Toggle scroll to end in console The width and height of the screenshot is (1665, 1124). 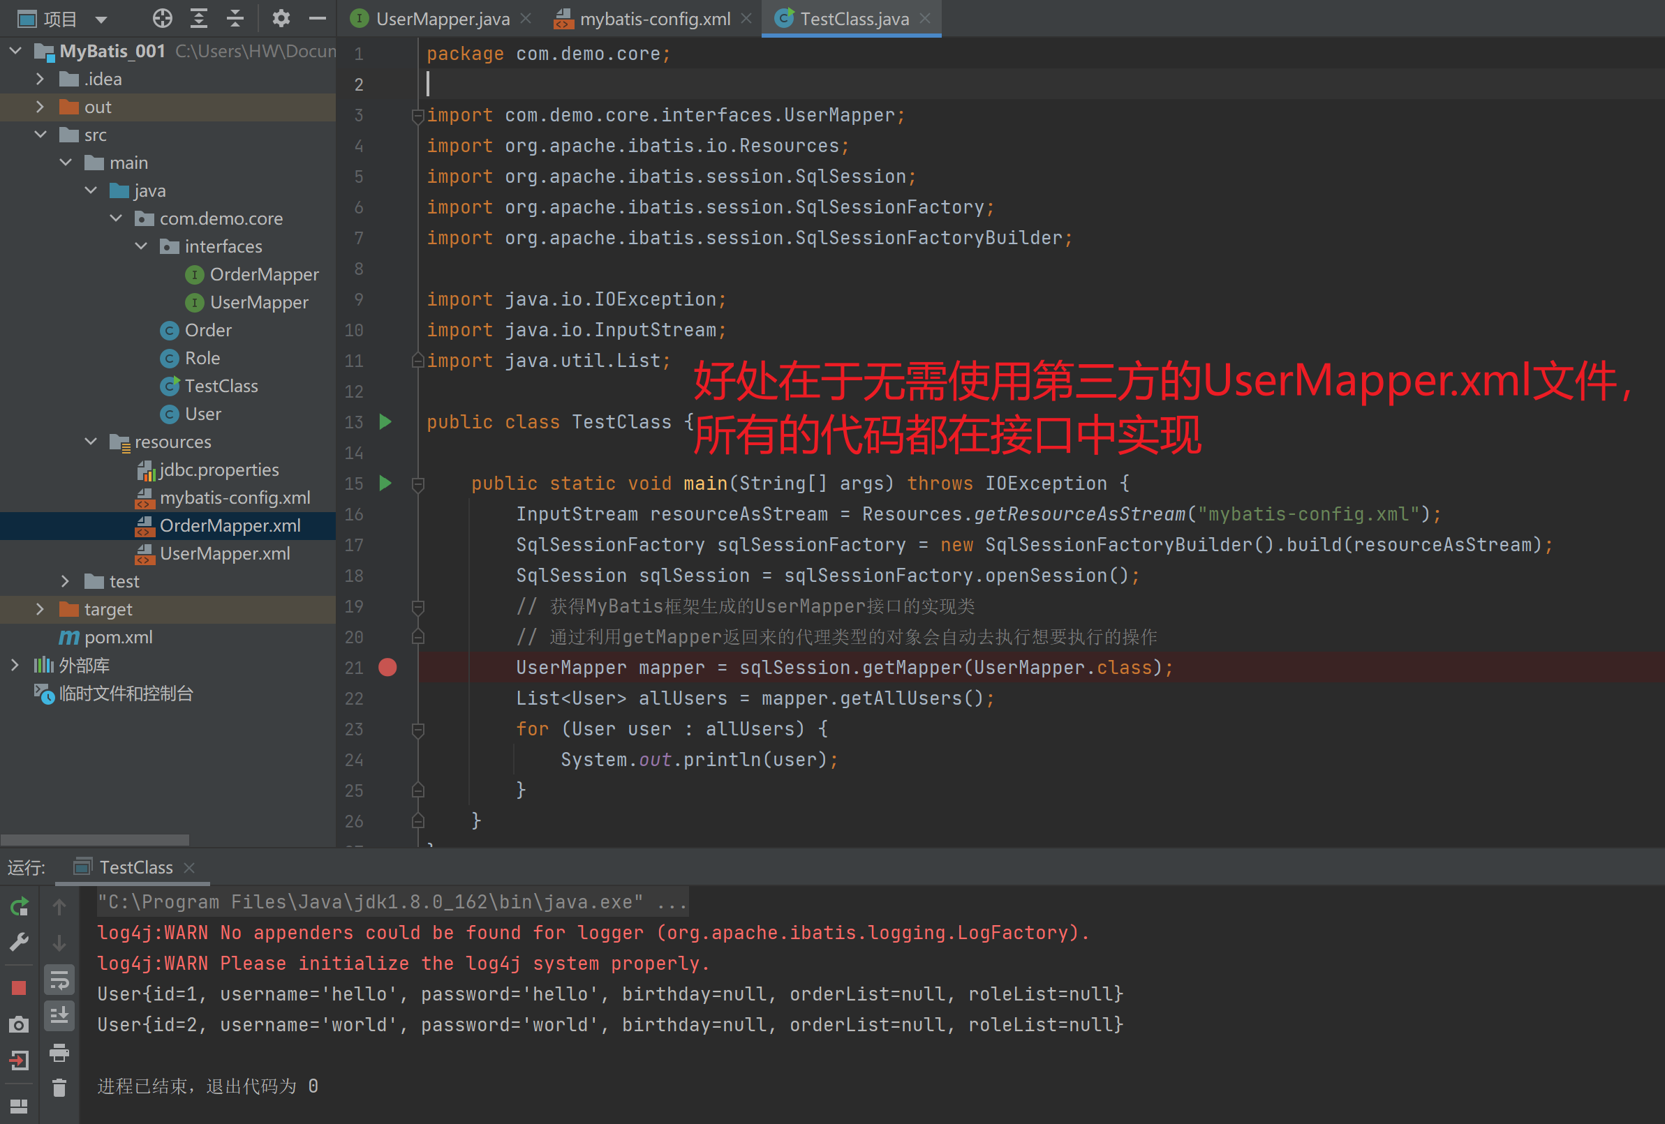coord(59,1015)
